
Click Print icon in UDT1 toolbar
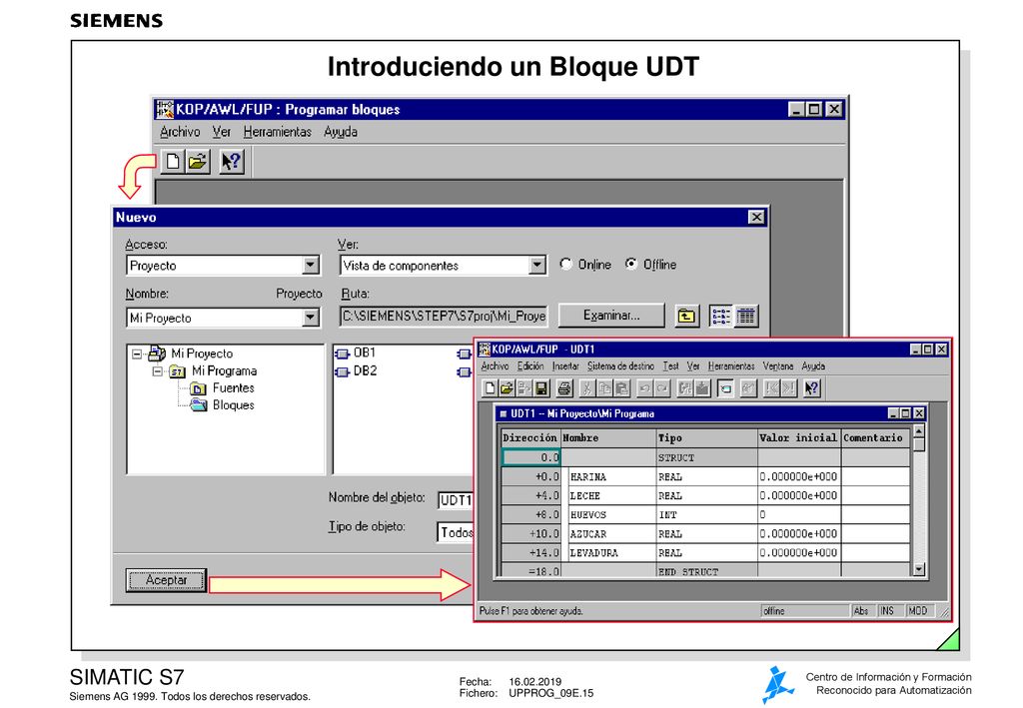[x=564, y=388]
